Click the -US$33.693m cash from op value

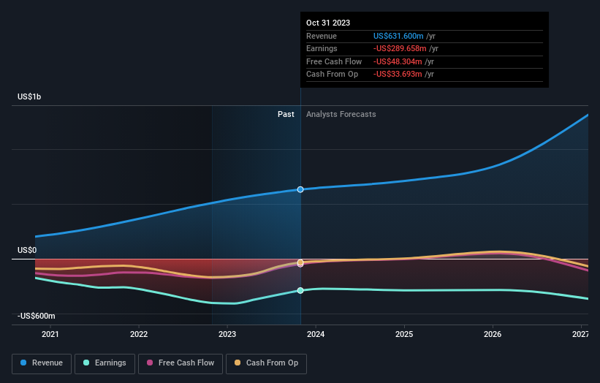pos(398,75)
